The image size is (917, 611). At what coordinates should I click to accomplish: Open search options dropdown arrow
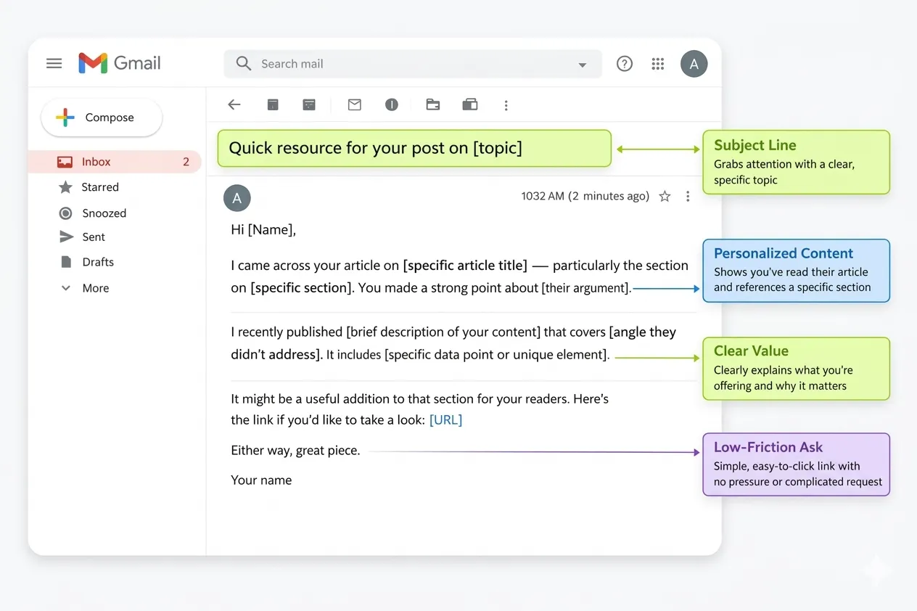click(x=583, y=65)
